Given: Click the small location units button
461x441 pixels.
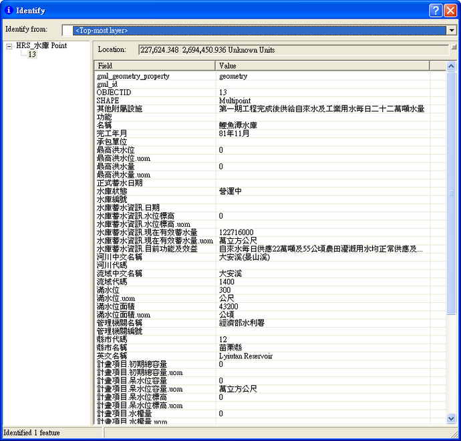Looking at the screenshot, I should pyautogui.click(x=454, y=47).
